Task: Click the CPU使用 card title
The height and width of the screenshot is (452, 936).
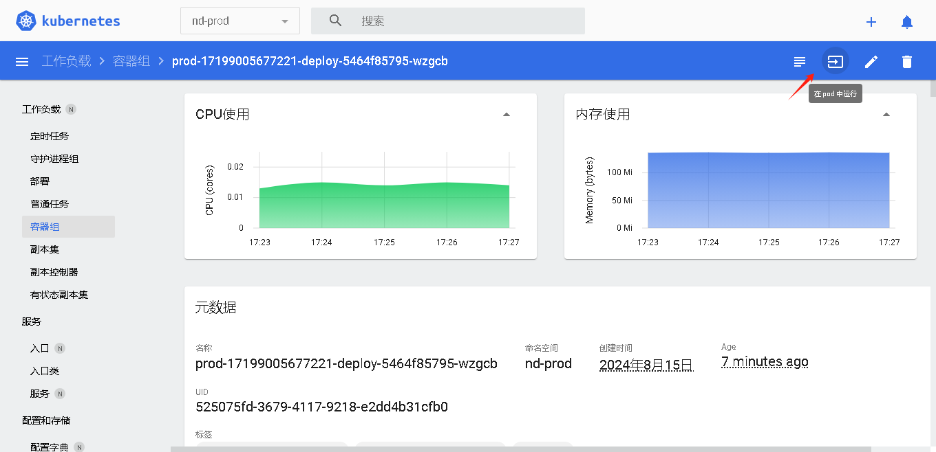Action: 222,114
